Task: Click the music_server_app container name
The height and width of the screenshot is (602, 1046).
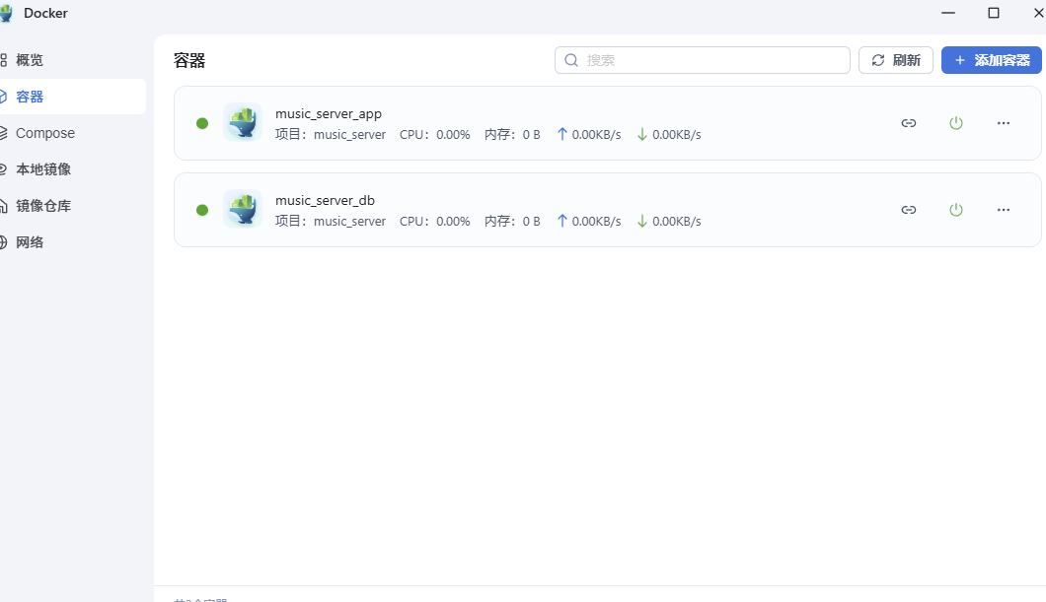Action: click(x=329, y=114)
